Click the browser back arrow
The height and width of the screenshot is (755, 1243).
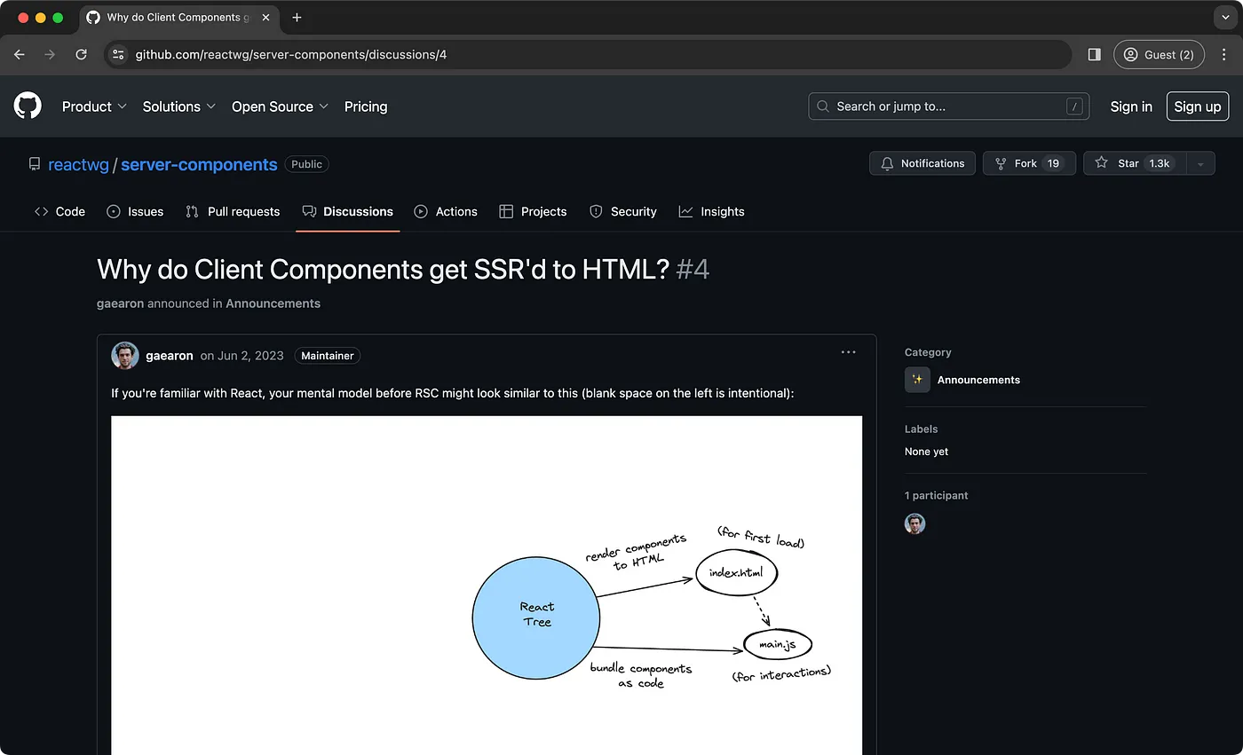click(19, 54)
